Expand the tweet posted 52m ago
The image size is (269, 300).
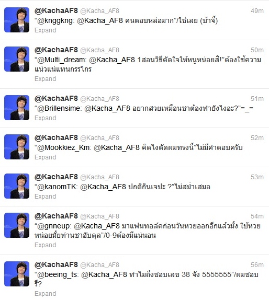point(45,157)
